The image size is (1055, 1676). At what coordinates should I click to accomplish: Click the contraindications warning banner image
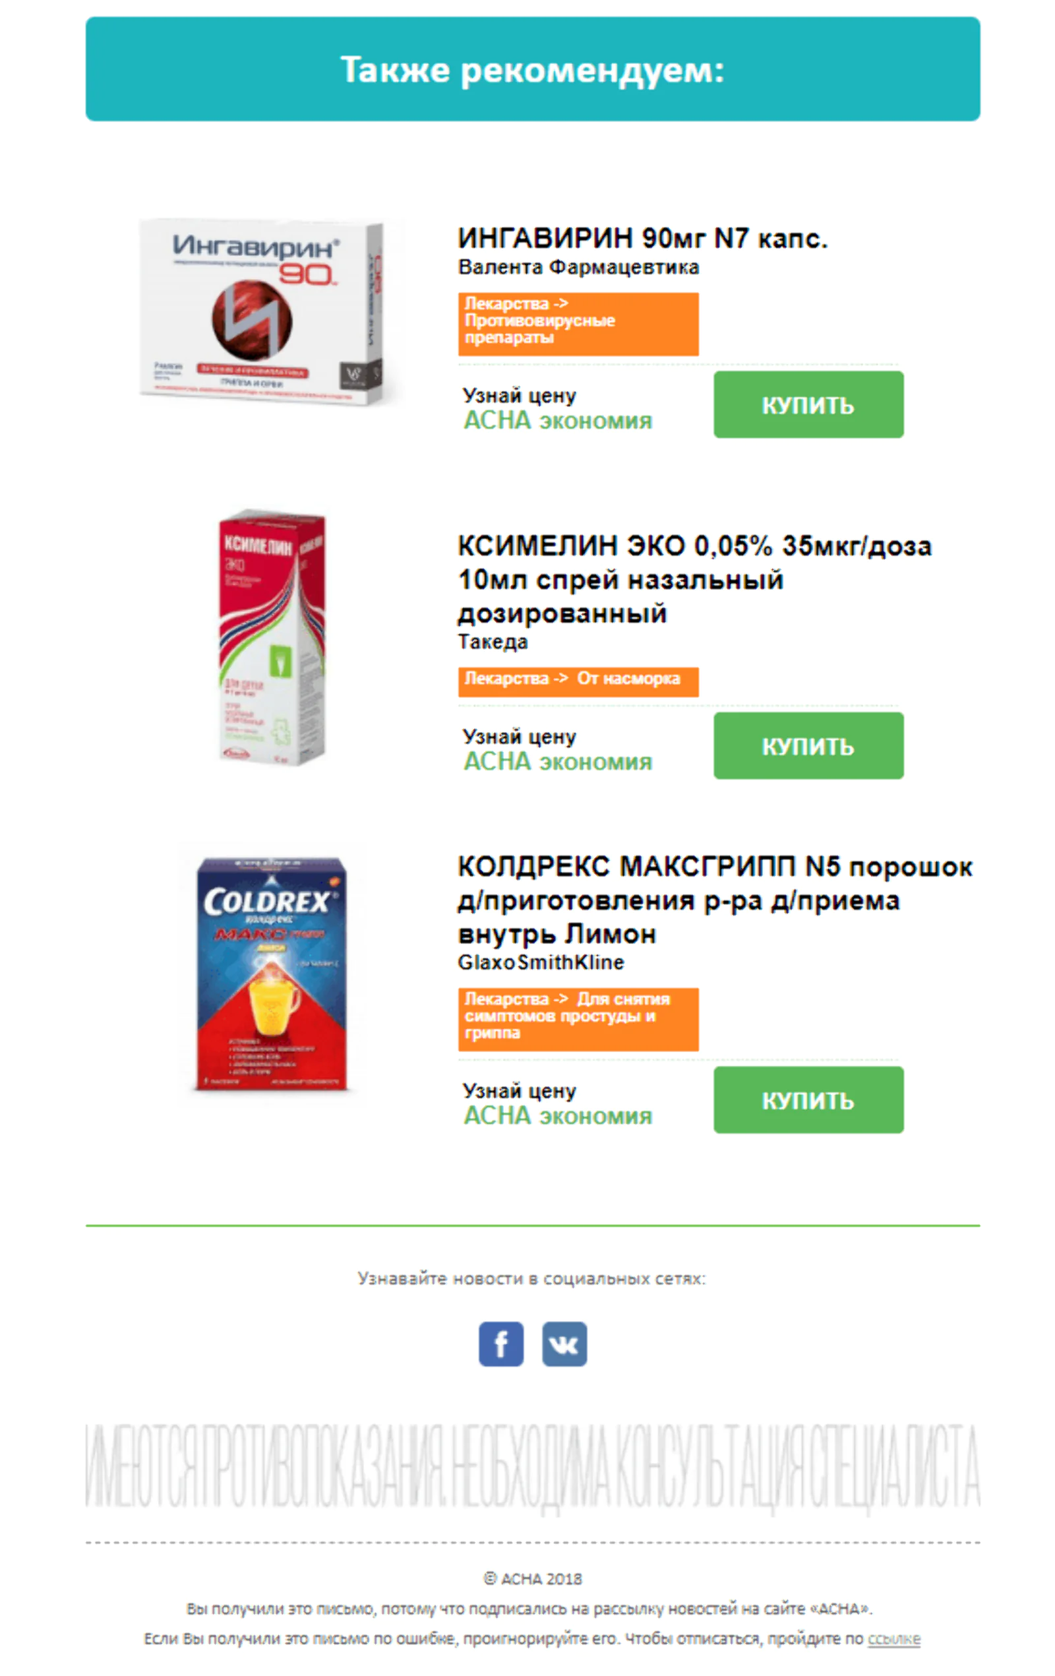[x=532, y=1469]
